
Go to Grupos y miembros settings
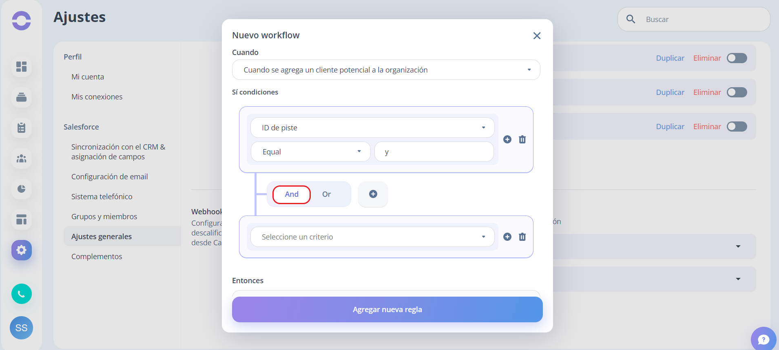tap(104, 216)
